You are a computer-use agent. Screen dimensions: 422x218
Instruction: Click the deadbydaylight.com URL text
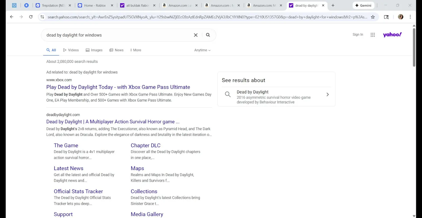point(63,115)
